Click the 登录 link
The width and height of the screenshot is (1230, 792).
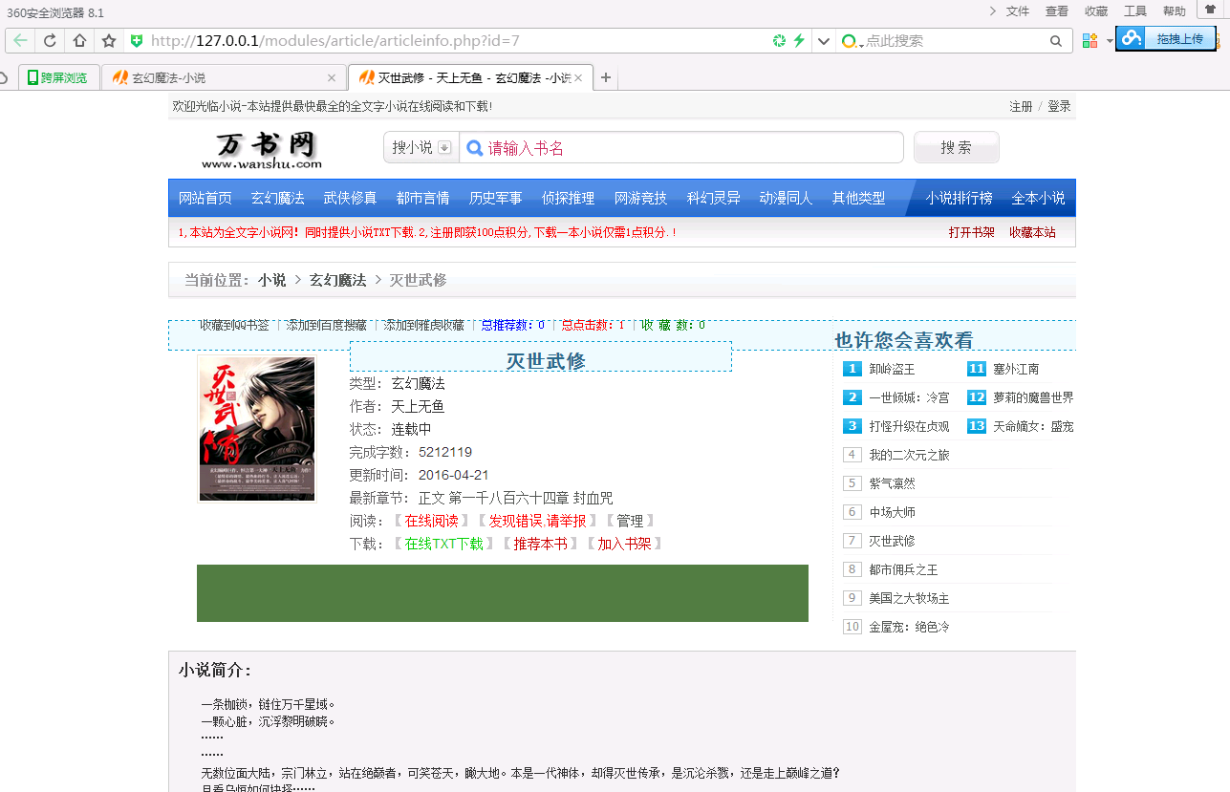tap(1059, 106)
